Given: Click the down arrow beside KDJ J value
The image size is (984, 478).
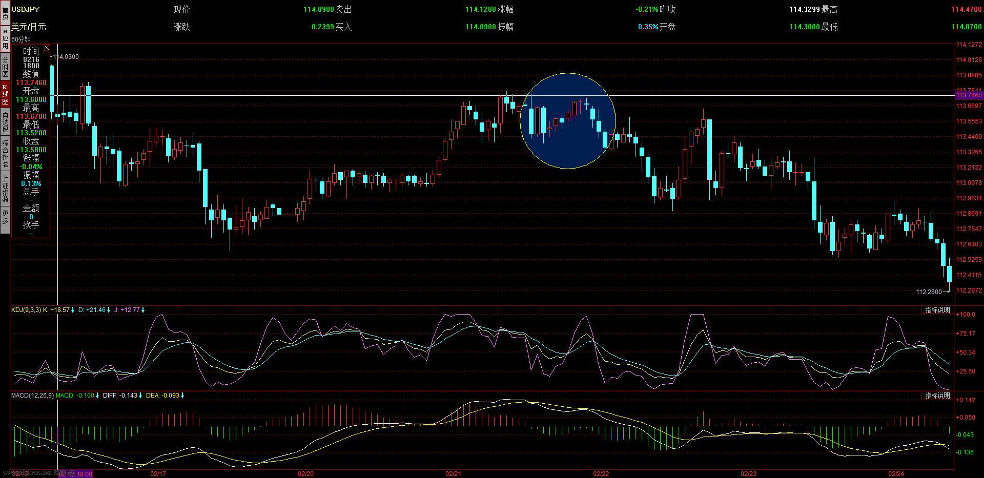Looking at the screenshot, I should pos(143,310).
